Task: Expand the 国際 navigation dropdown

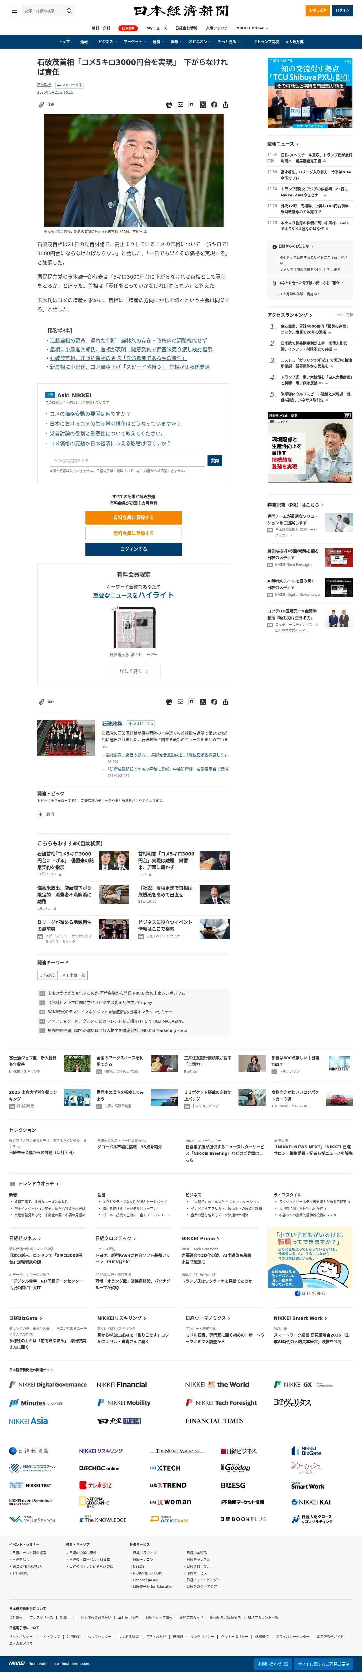Action: pos(176,42)
